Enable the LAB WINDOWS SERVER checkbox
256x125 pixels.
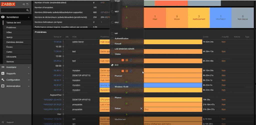point(112,49)
